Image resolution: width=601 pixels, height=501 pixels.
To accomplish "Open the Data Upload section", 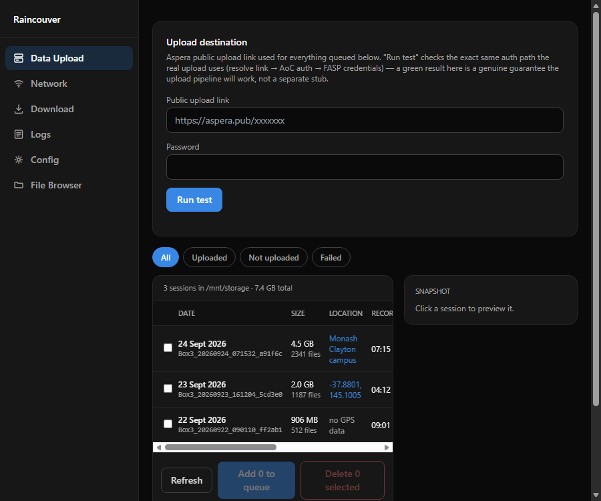I will [x=69, y=58].
